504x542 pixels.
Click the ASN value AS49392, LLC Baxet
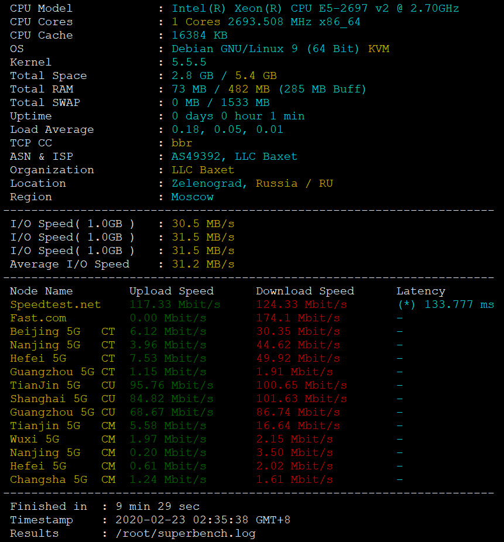point(234,156)
